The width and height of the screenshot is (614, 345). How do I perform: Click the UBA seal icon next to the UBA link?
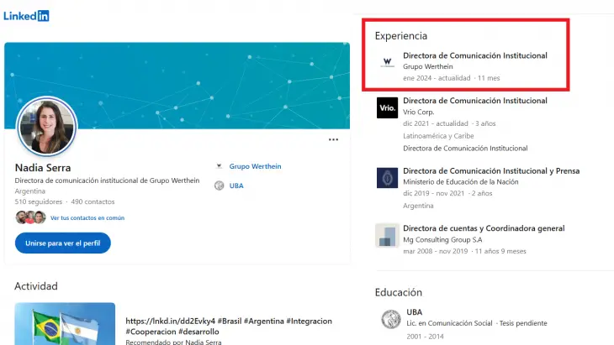[x=220, y=186]
